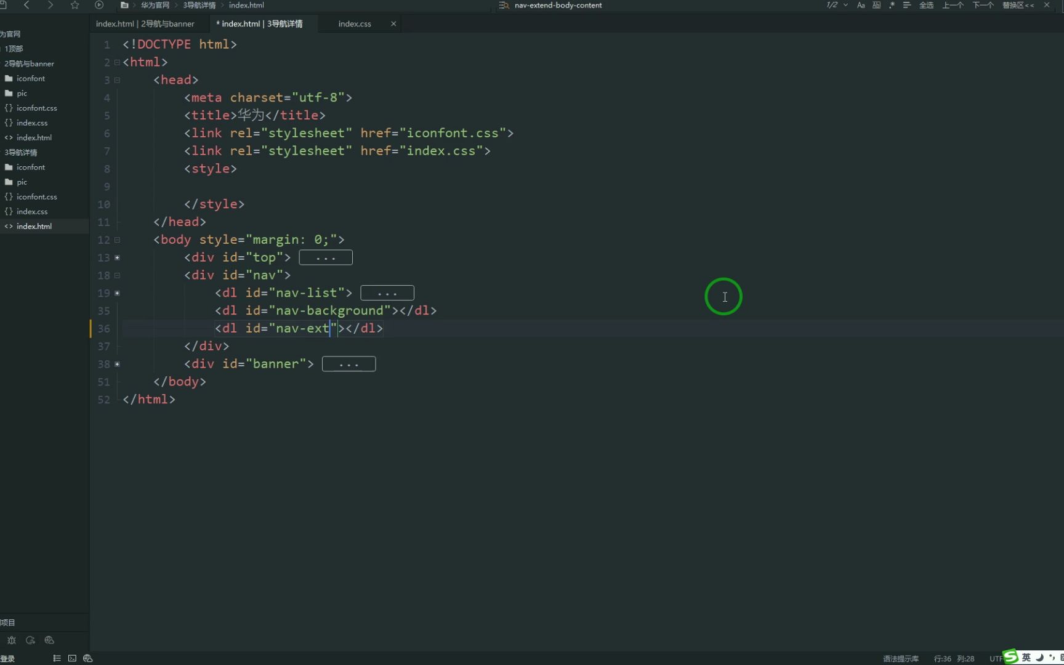
Task: Click the Save file icon
Action: 5,5
